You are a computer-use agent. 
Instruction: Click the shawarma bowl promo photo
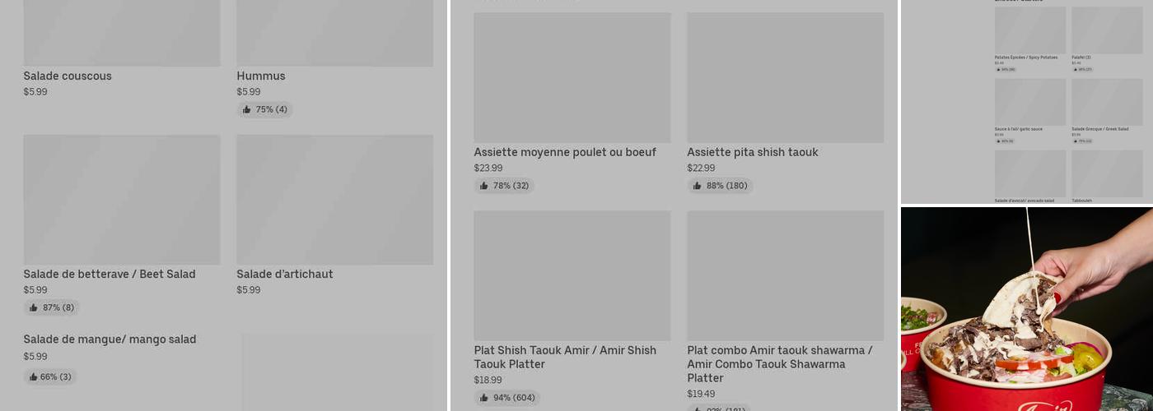(1026, 309)
